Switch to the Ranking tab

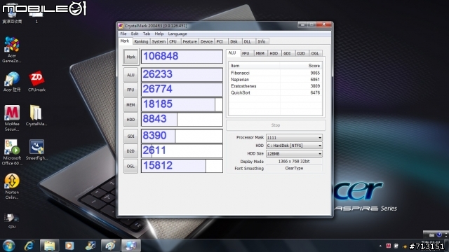pyautogui.click(x=141, y=42)
